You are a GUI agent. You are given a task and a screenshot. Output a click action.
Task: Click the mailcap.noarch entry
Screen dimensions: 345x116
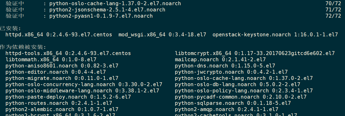point(220,60)
